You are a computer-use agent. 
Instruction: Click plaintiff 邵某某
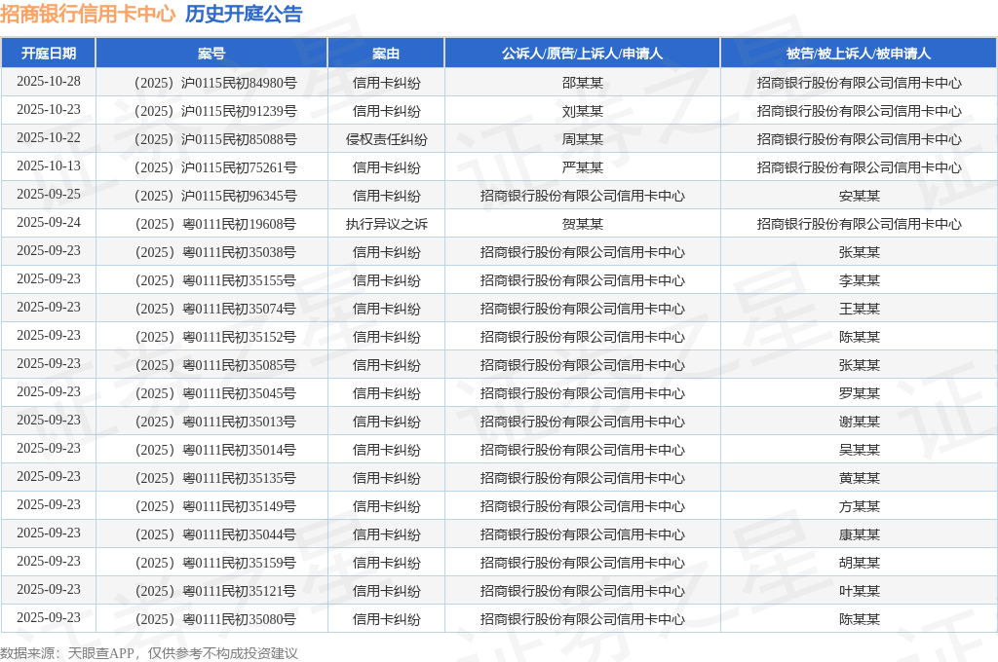tap(583, 83)
